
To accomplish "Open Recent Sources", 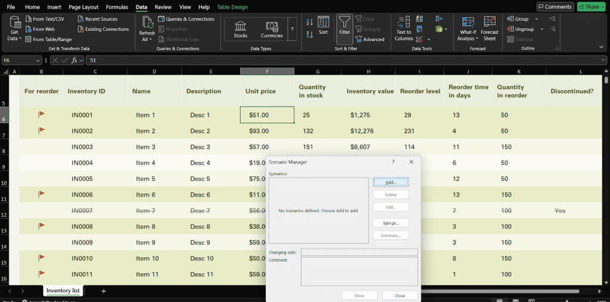I will tap(97, 18).
